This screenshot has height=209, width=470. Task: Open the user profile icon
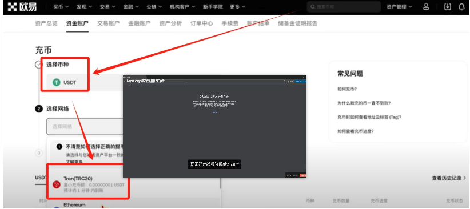coord(426,7)
